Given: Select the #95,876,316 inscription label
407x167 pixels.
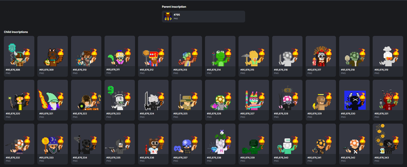Looking at the screenshot, I should [281, 70].
